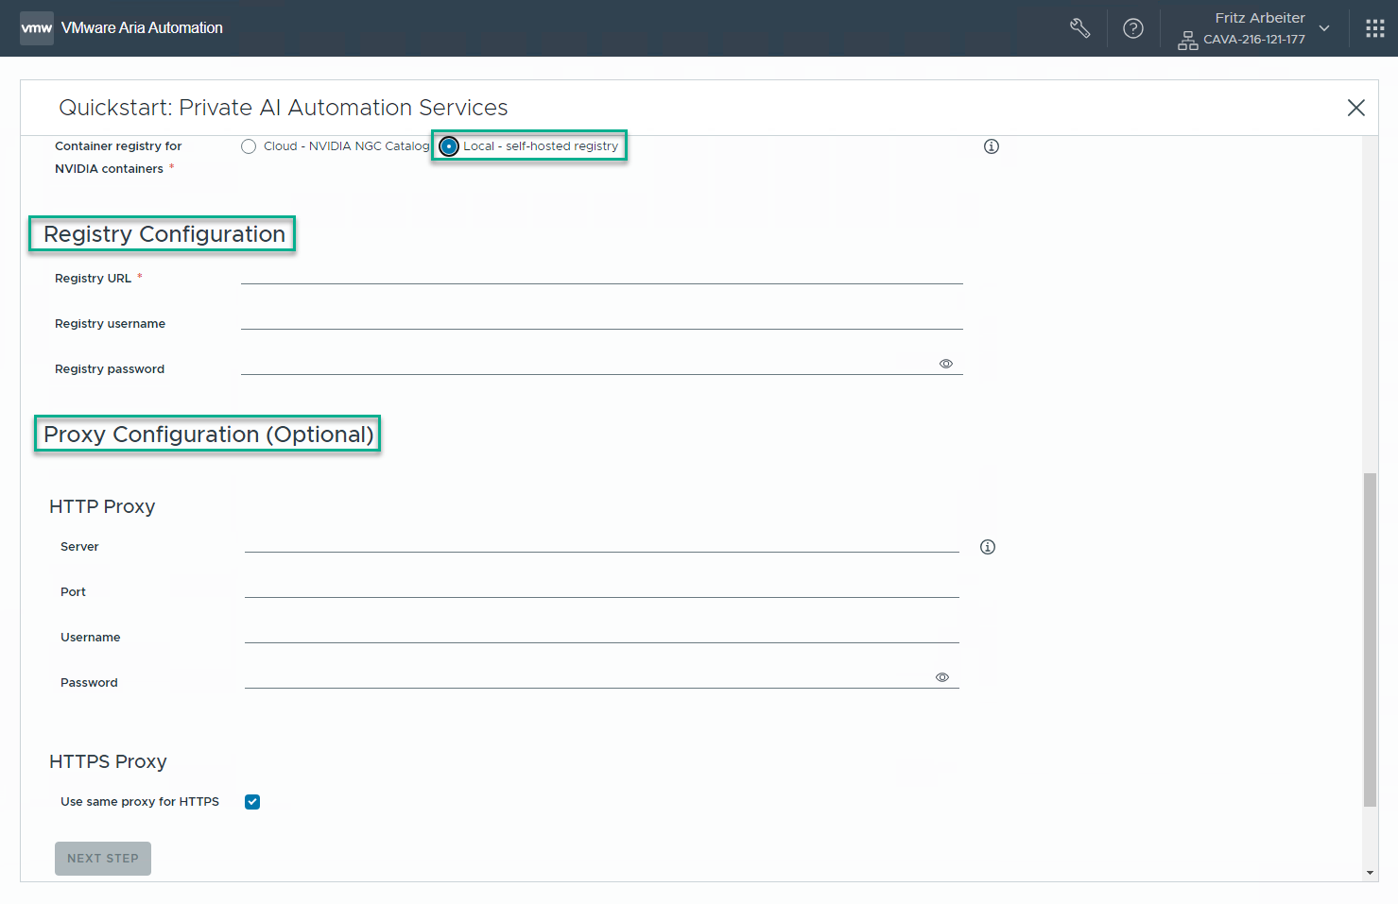Select Local - self-hosted registry radio button

click(449, 146)
